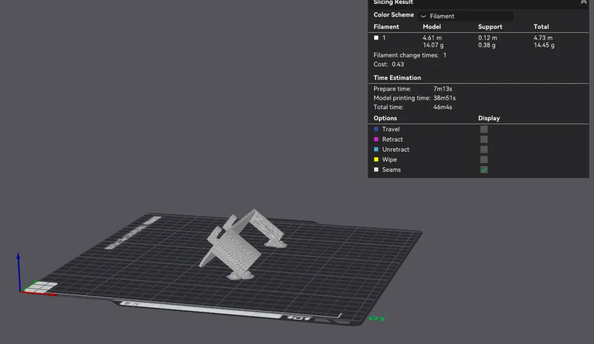The image size is (594, 344).
Task: Collapse the Slicing Result panel
Action: point(584,2)
